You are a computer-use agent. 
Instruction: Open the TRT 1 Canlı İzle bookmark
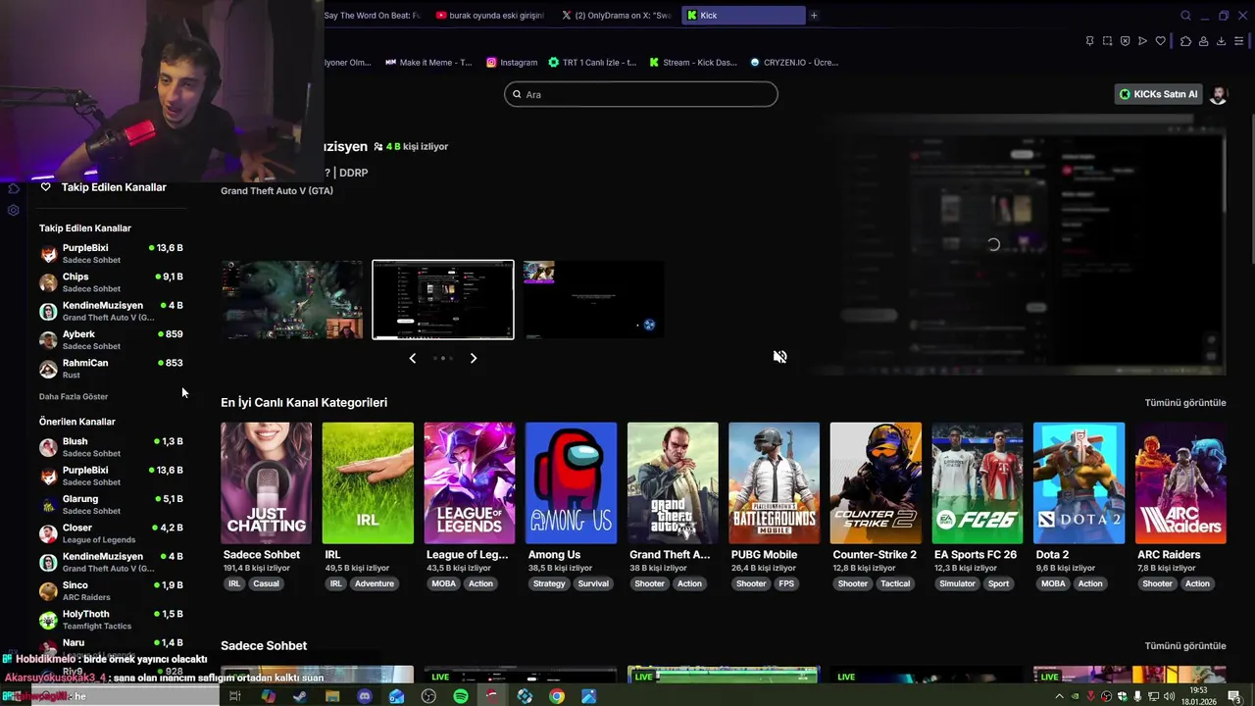592,62
